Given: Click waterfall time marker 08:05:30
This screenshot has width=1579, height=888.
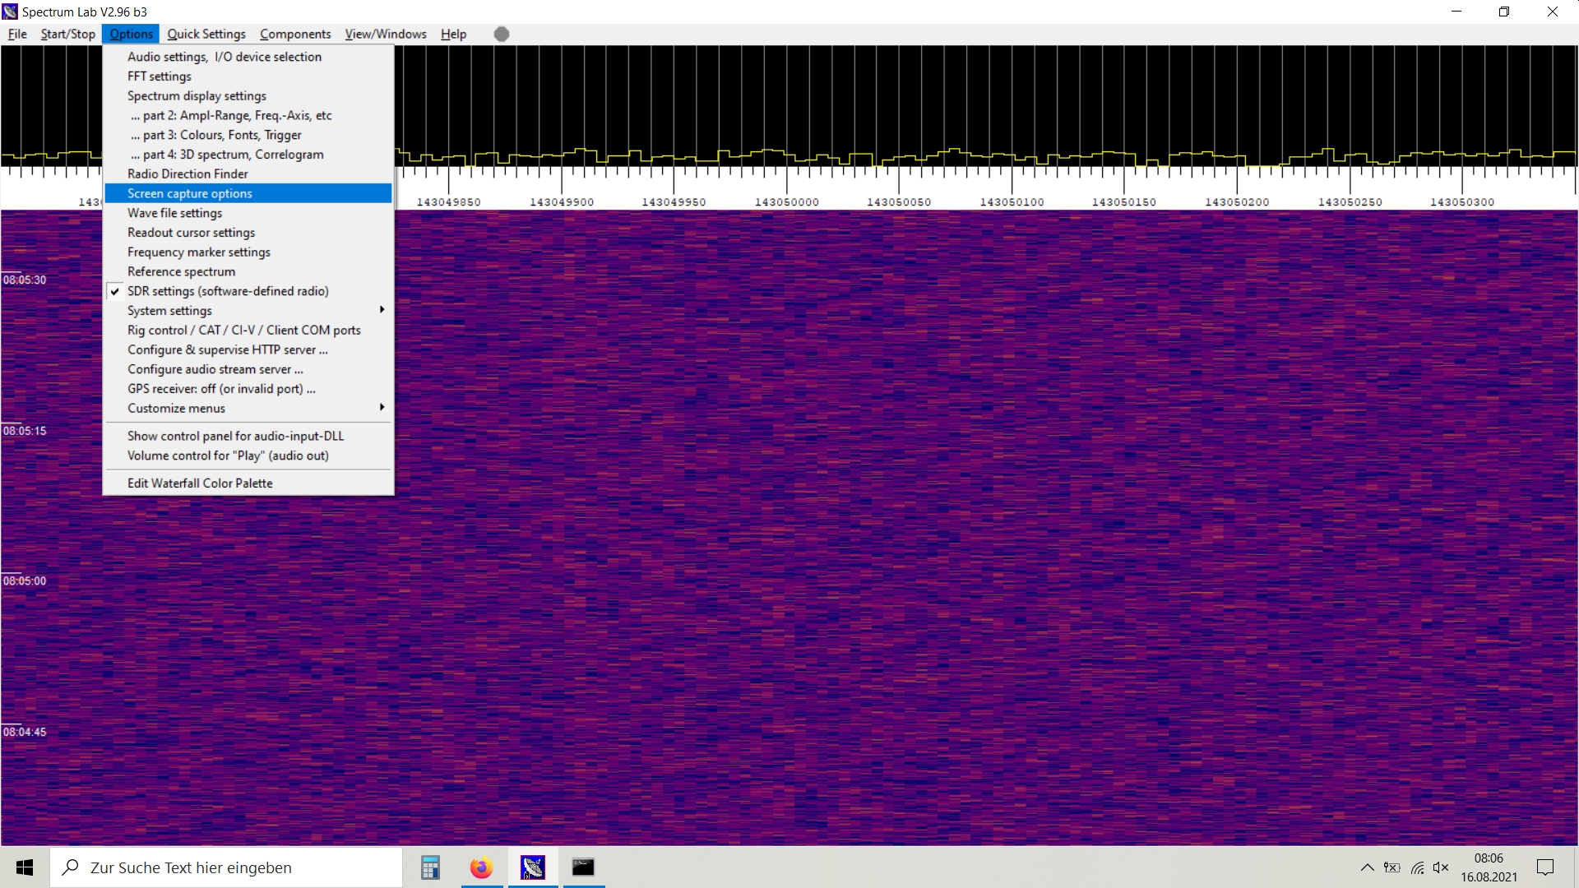Looking at the screenshot, I should click(25, 280).
